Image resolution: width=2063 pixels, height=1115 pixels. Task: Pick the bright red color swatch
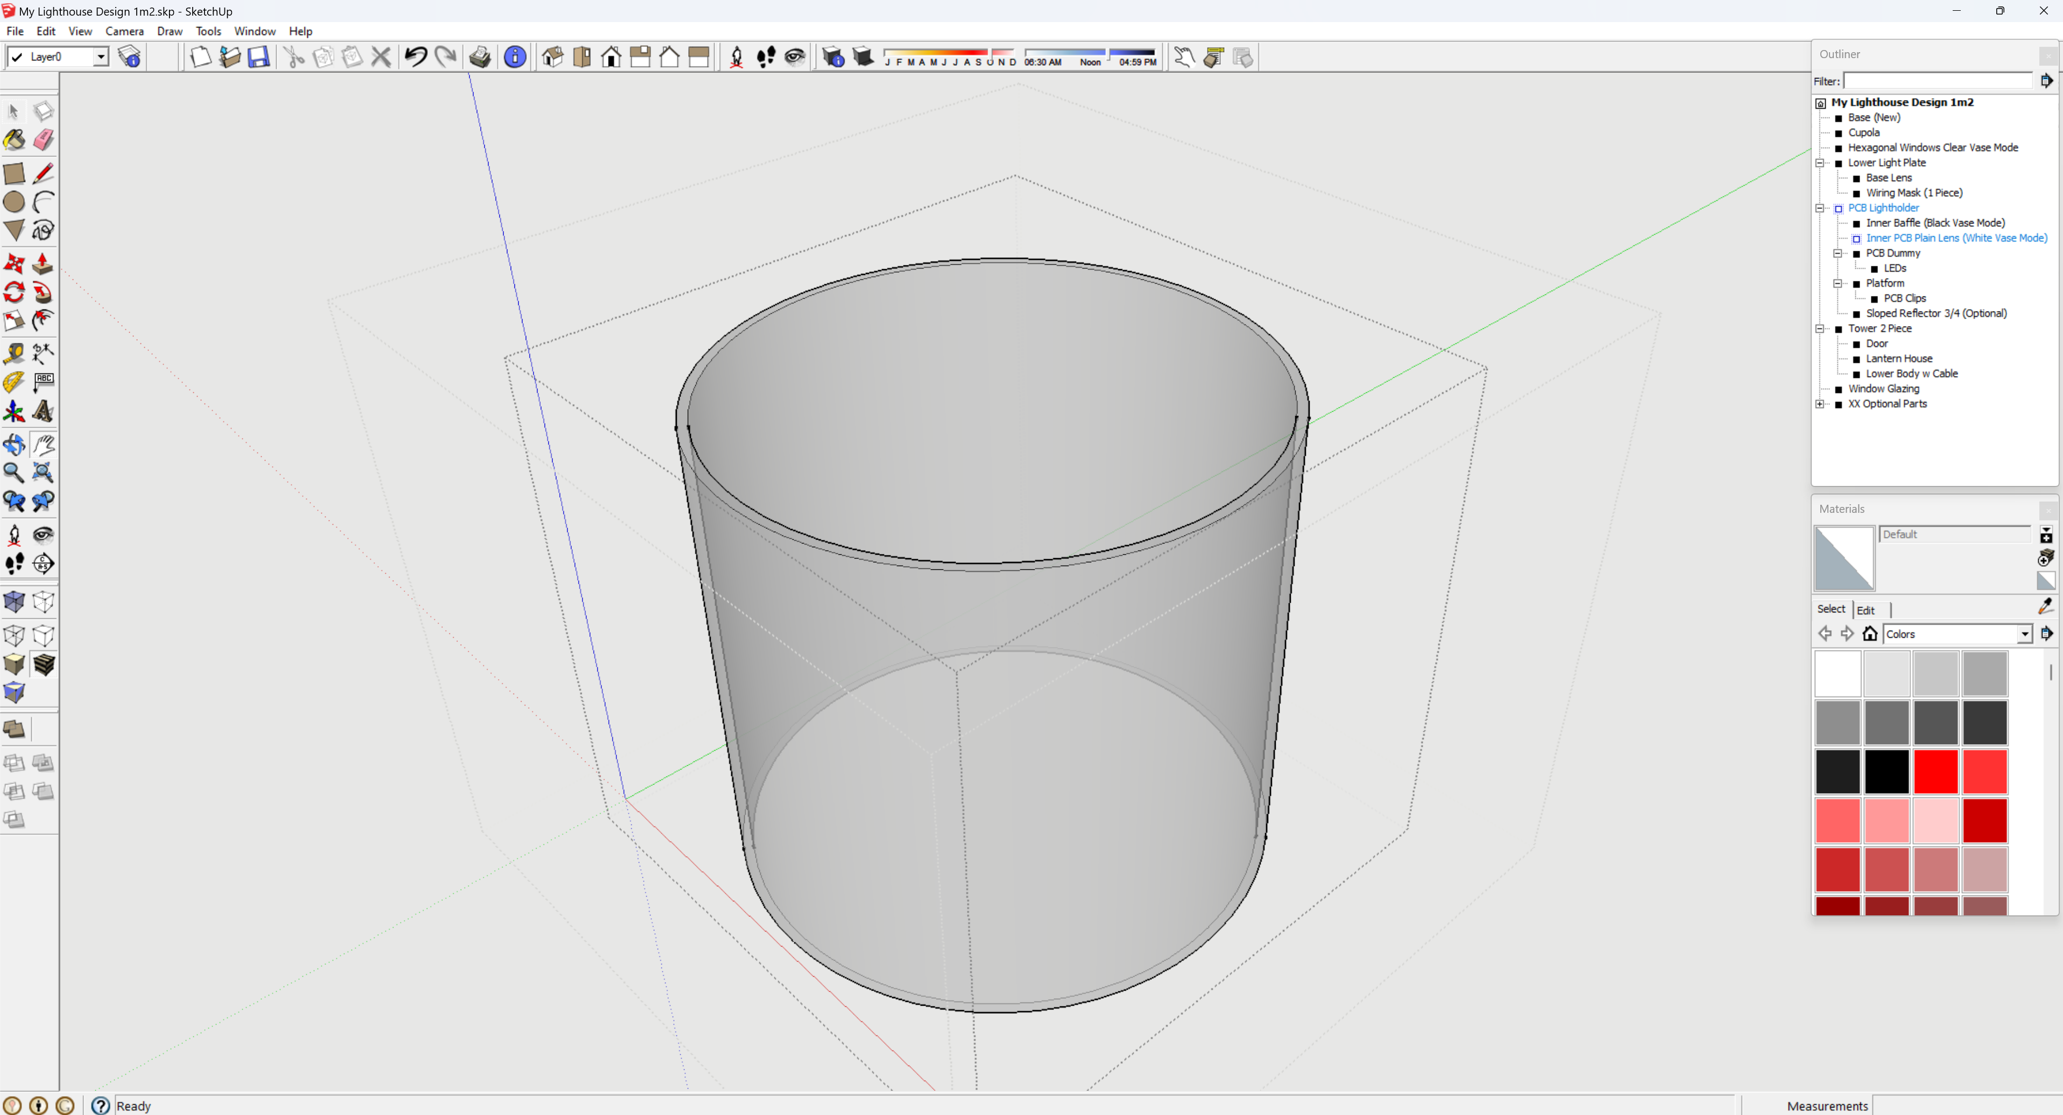pyautogui.click(x=1935, y=771)
